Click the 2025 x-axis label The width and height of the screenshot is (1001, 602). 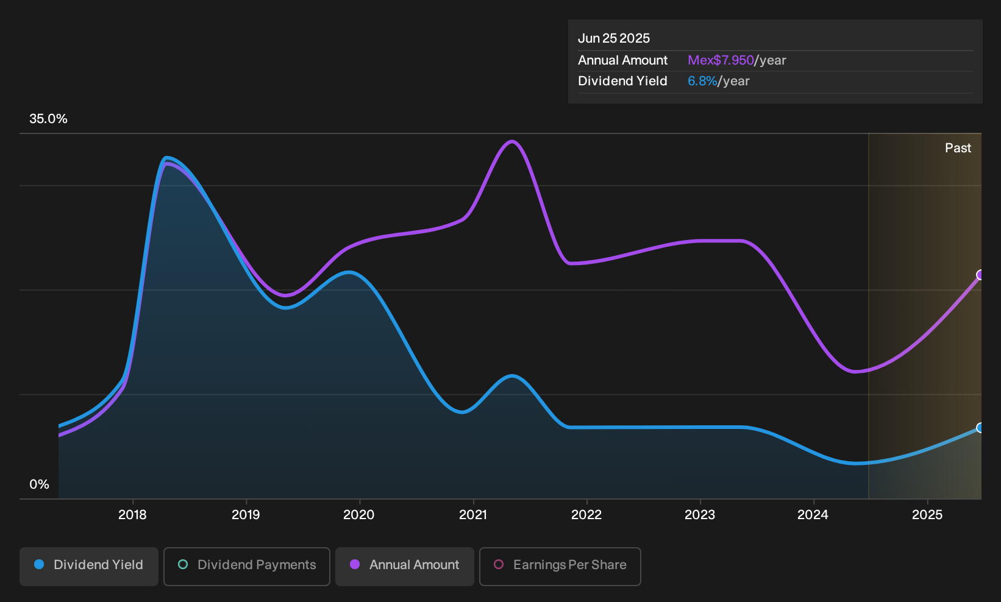(927, 515)
